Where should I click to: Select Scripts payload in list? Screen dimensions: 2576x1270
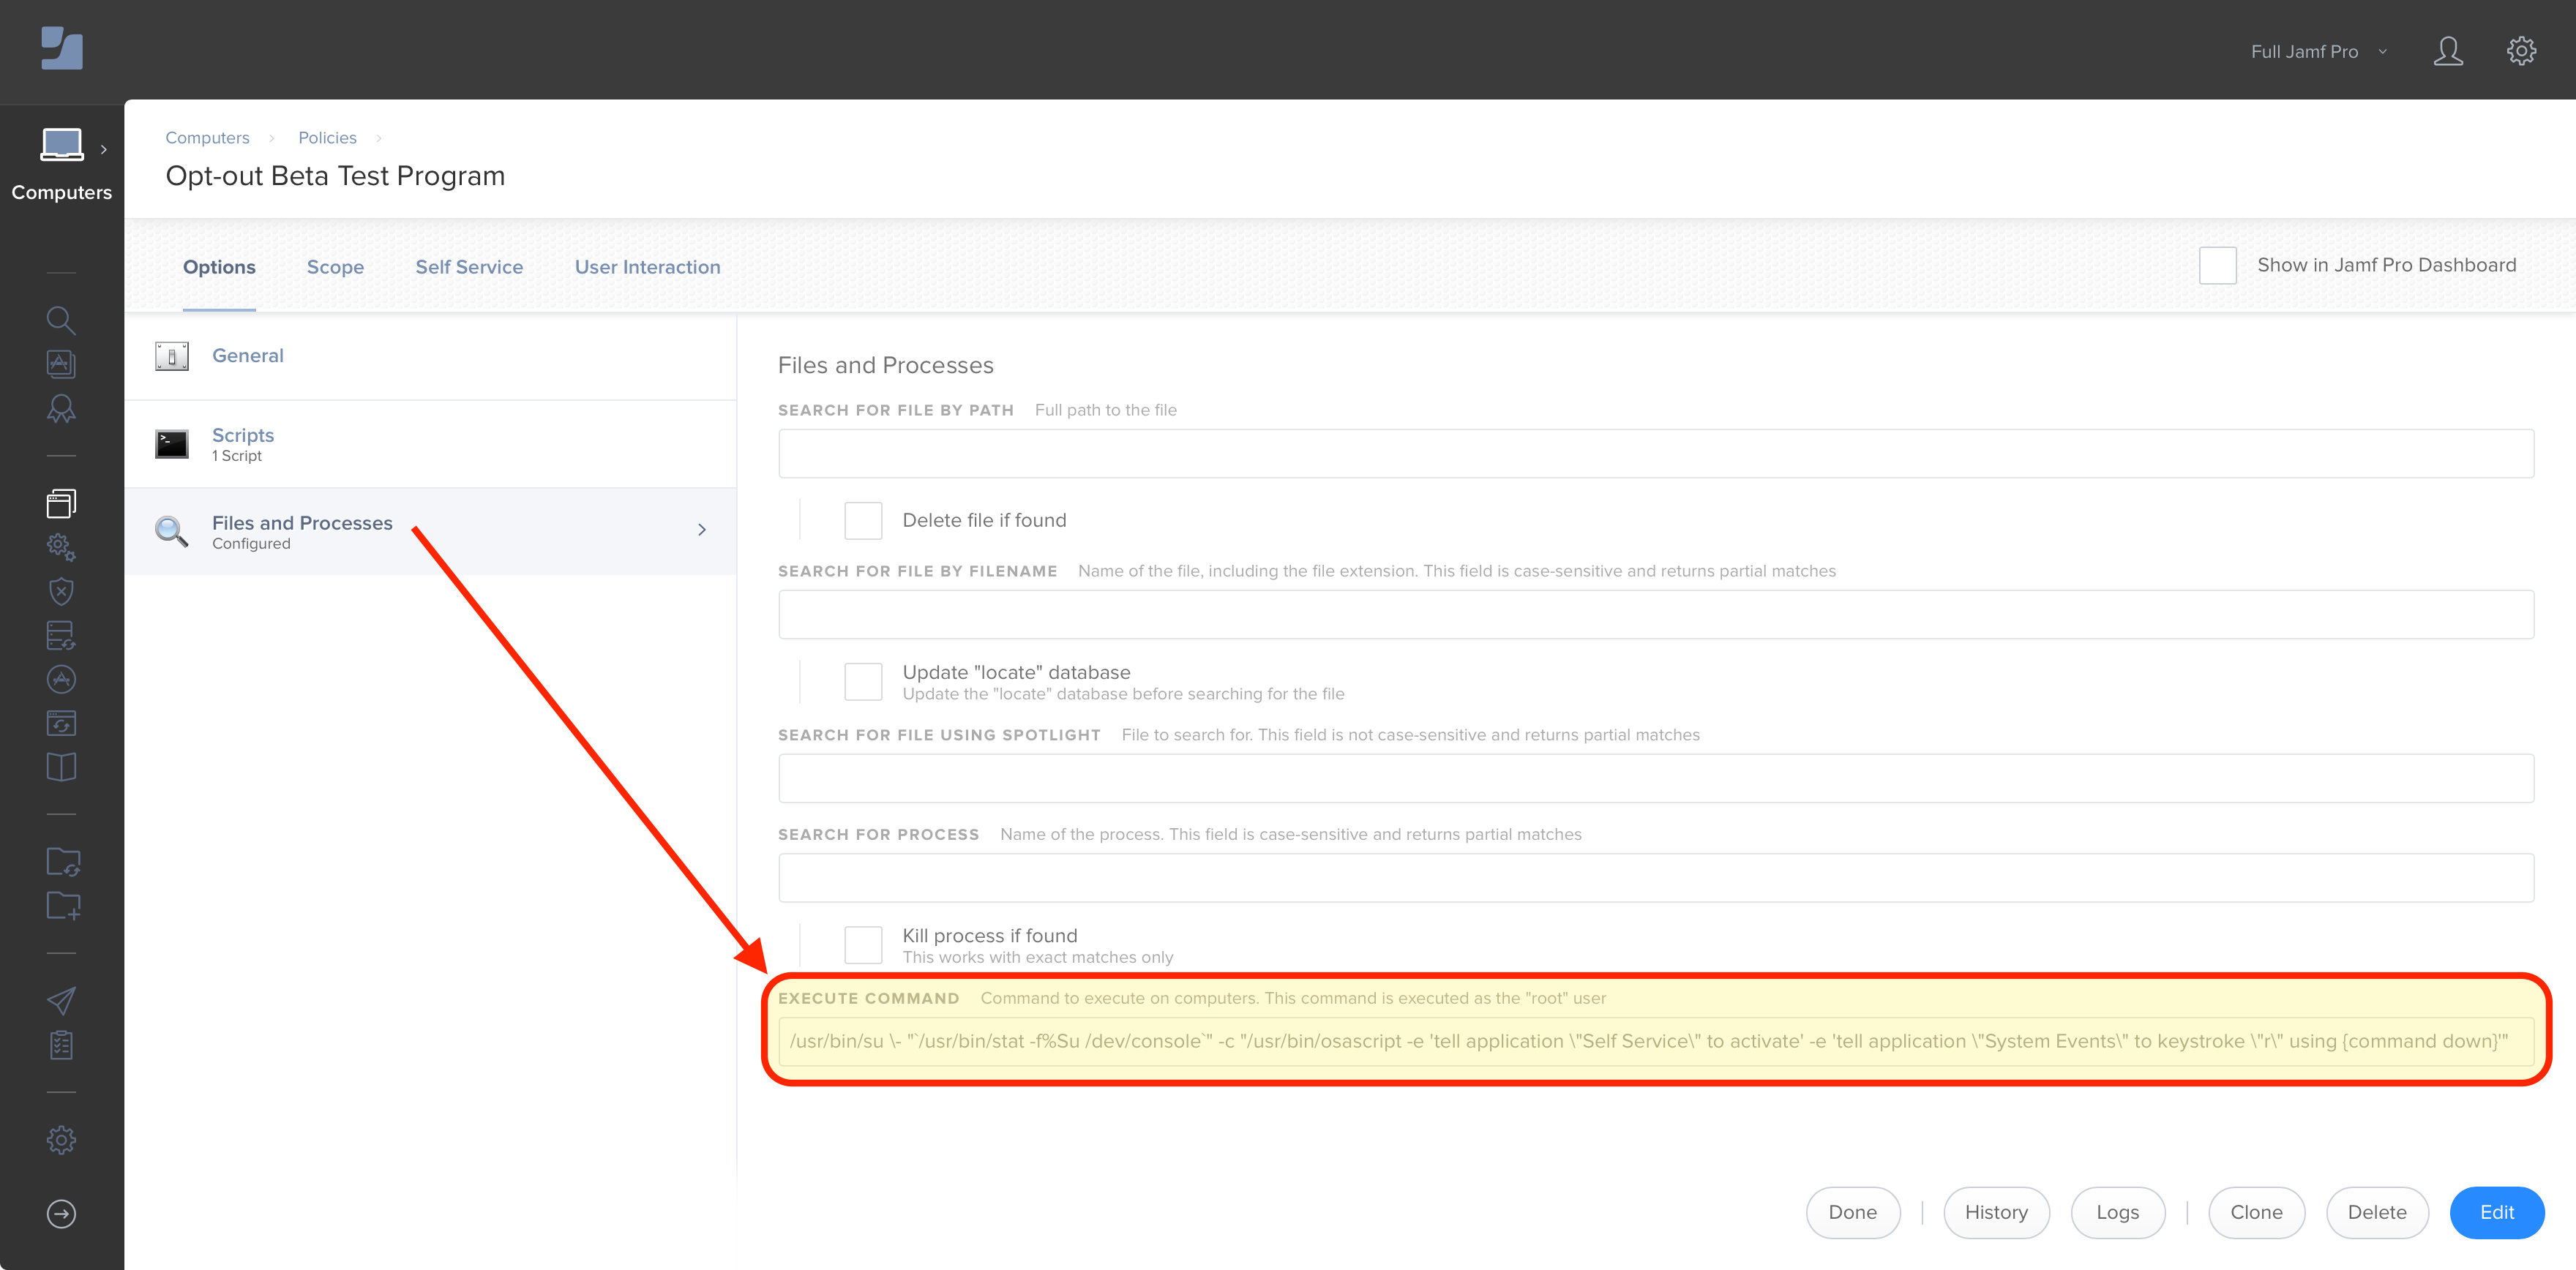430,444
